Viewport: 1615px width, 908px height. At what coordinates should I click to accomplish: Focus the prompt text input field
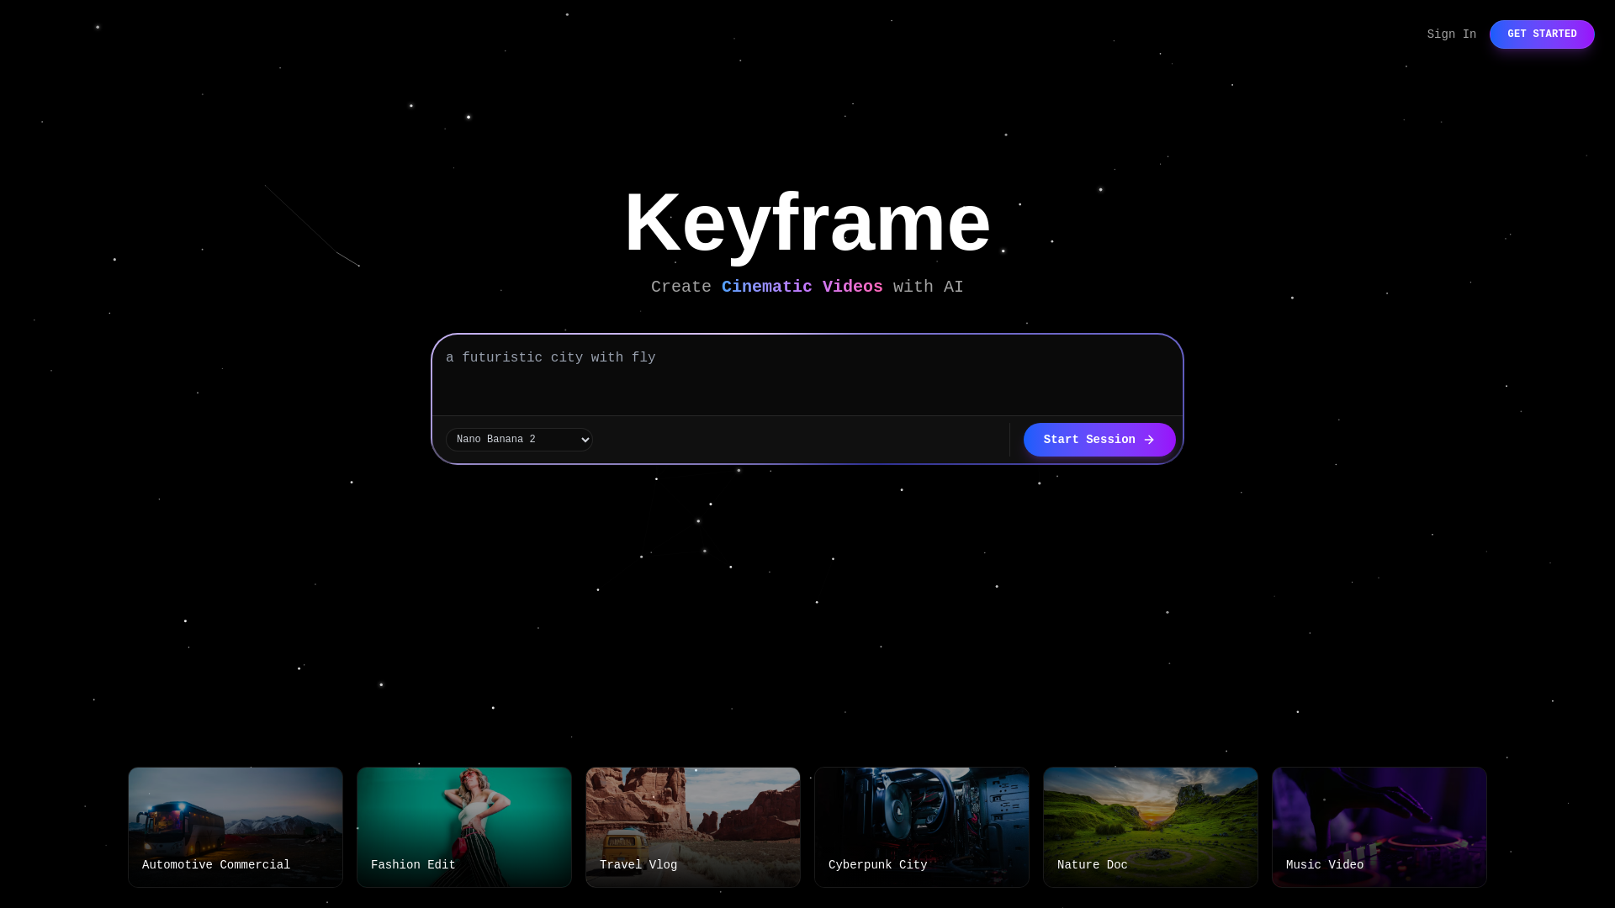click(x=807, y=375)
